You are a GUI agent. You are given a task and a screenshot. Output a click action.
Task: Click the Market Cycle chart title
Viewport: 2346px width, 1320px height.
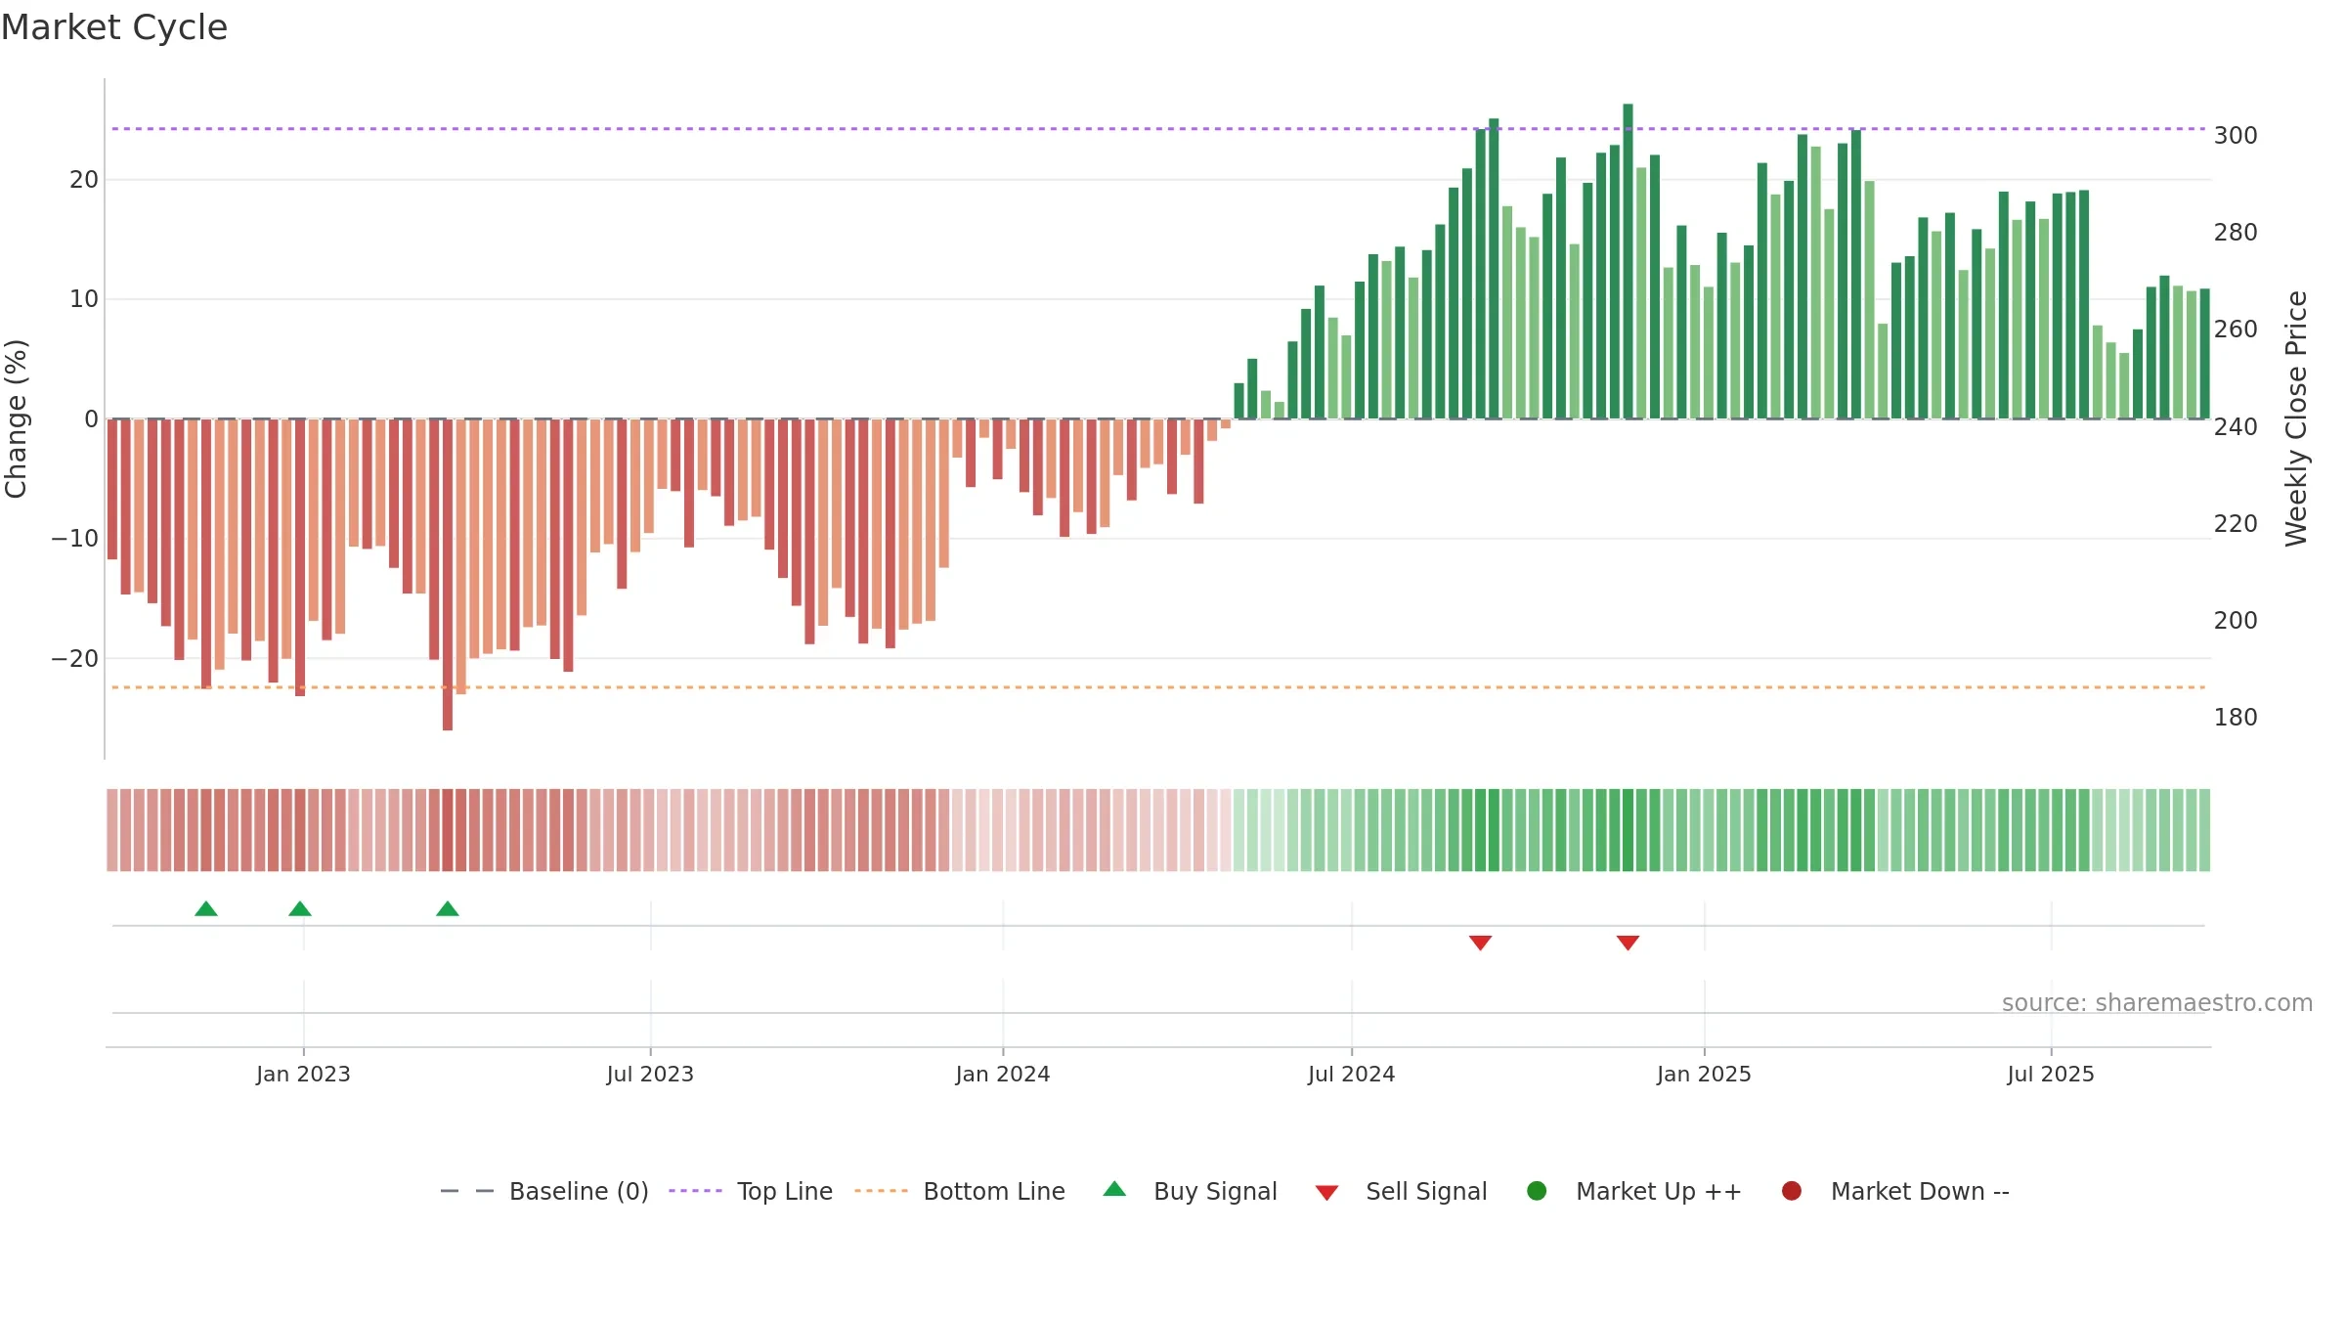(x=114, y=27)
